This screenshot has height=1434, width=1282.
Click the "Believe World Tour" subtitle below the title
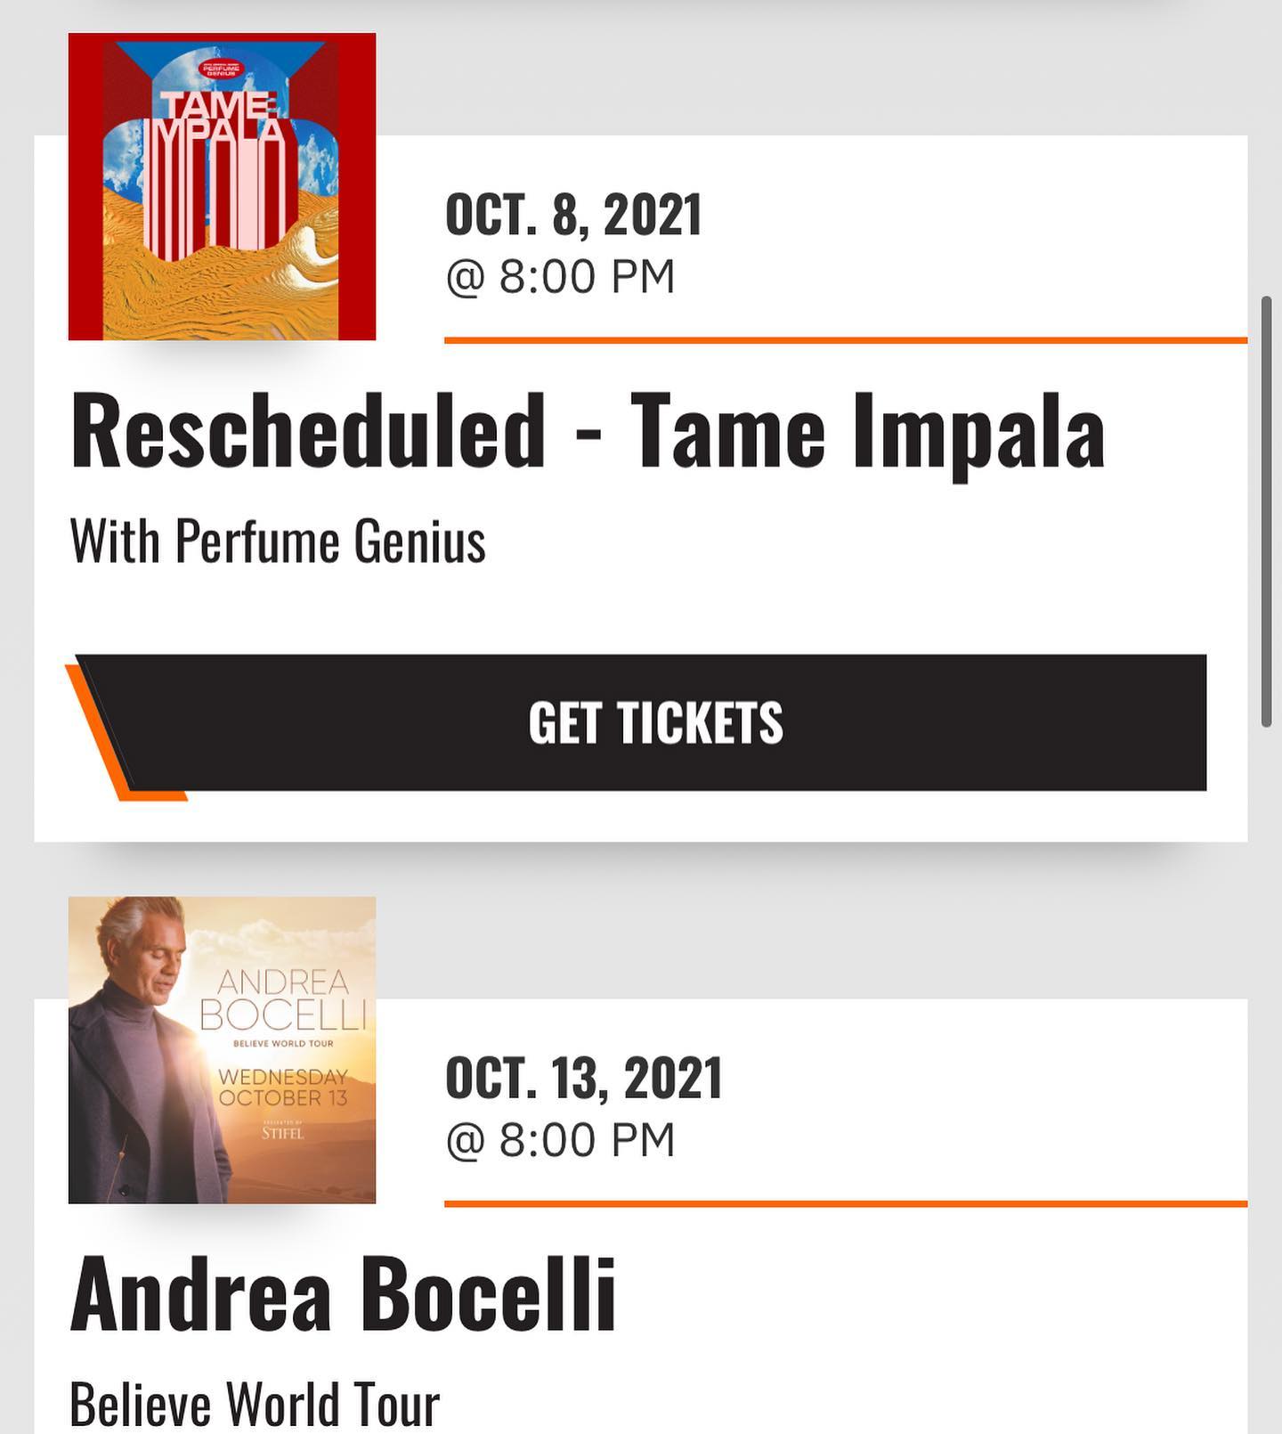(x=255, y=1404)
